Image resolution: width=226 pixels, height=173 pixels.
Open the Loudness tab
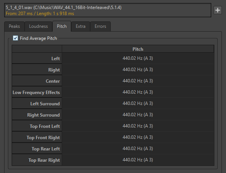38,26
